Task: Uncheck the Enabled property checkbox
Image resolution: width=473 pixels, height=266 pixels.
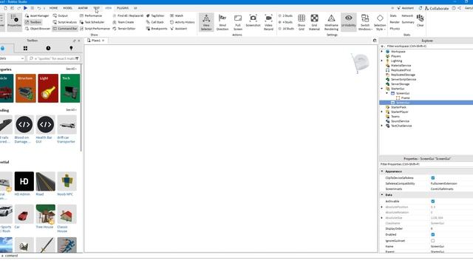Action: click(433, 234)
